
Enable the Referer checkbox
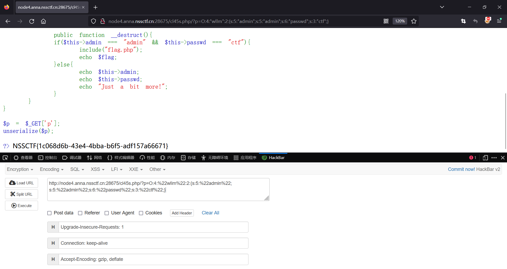pos(80,213)
